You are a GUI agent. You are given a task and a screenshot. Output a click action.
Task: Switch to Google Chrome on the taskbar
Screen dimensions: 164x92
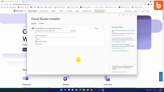91,90
